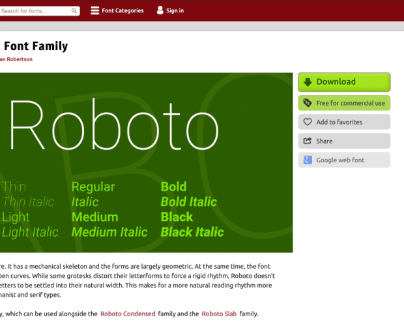Click the 'Bold Italic' style sample text

[189, 201]
